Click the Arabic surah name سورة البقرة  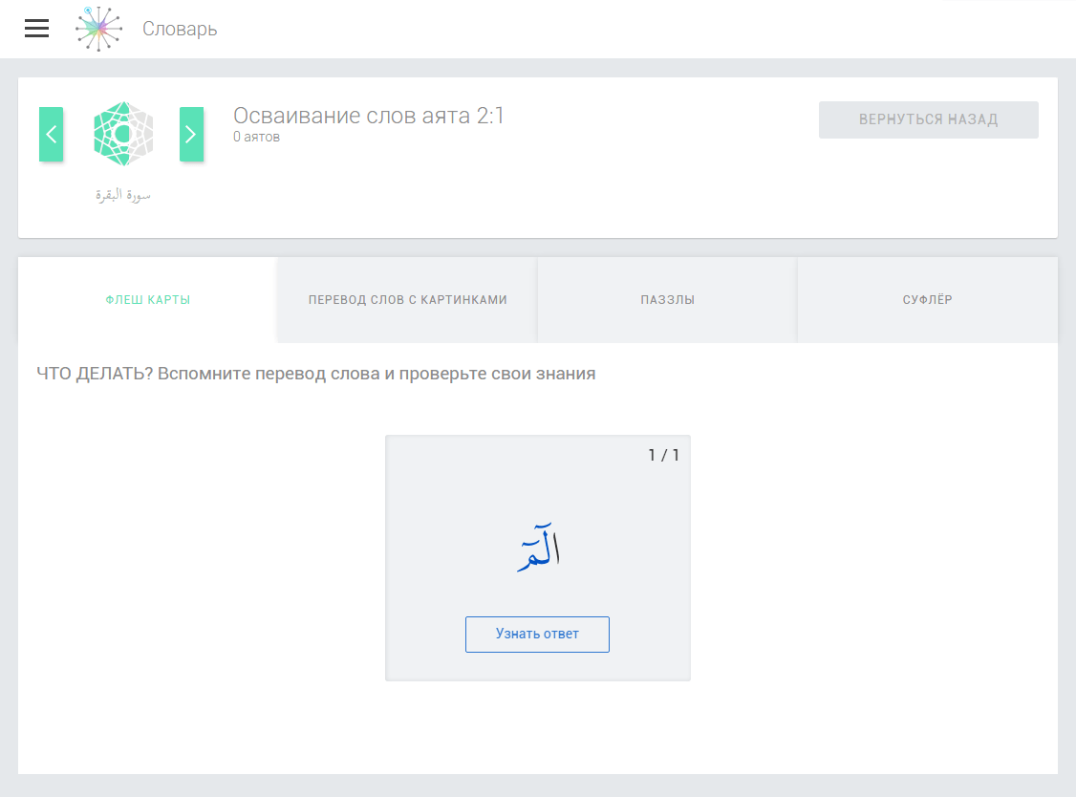pyautogui.click(x=123, y=195)
